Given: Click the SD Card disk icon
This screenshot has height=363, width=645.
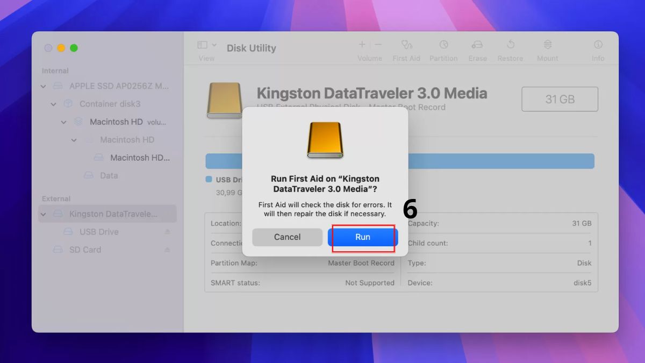Looking at the screenshot, I should pos(58,250).
